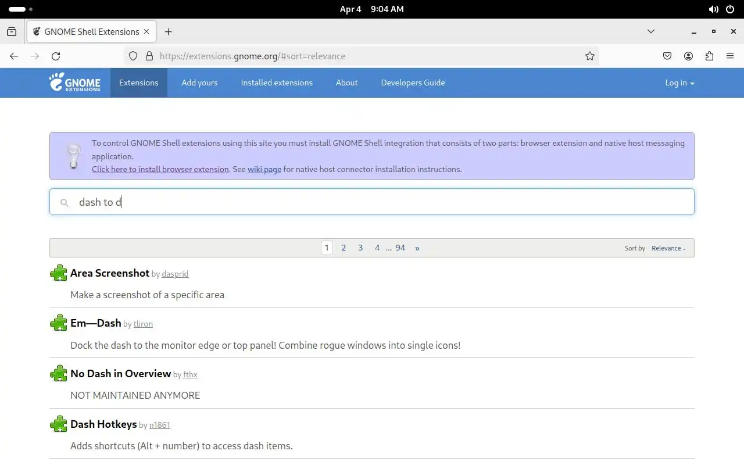Open the About page
The image size is (744, 465).
pos(346,83)
